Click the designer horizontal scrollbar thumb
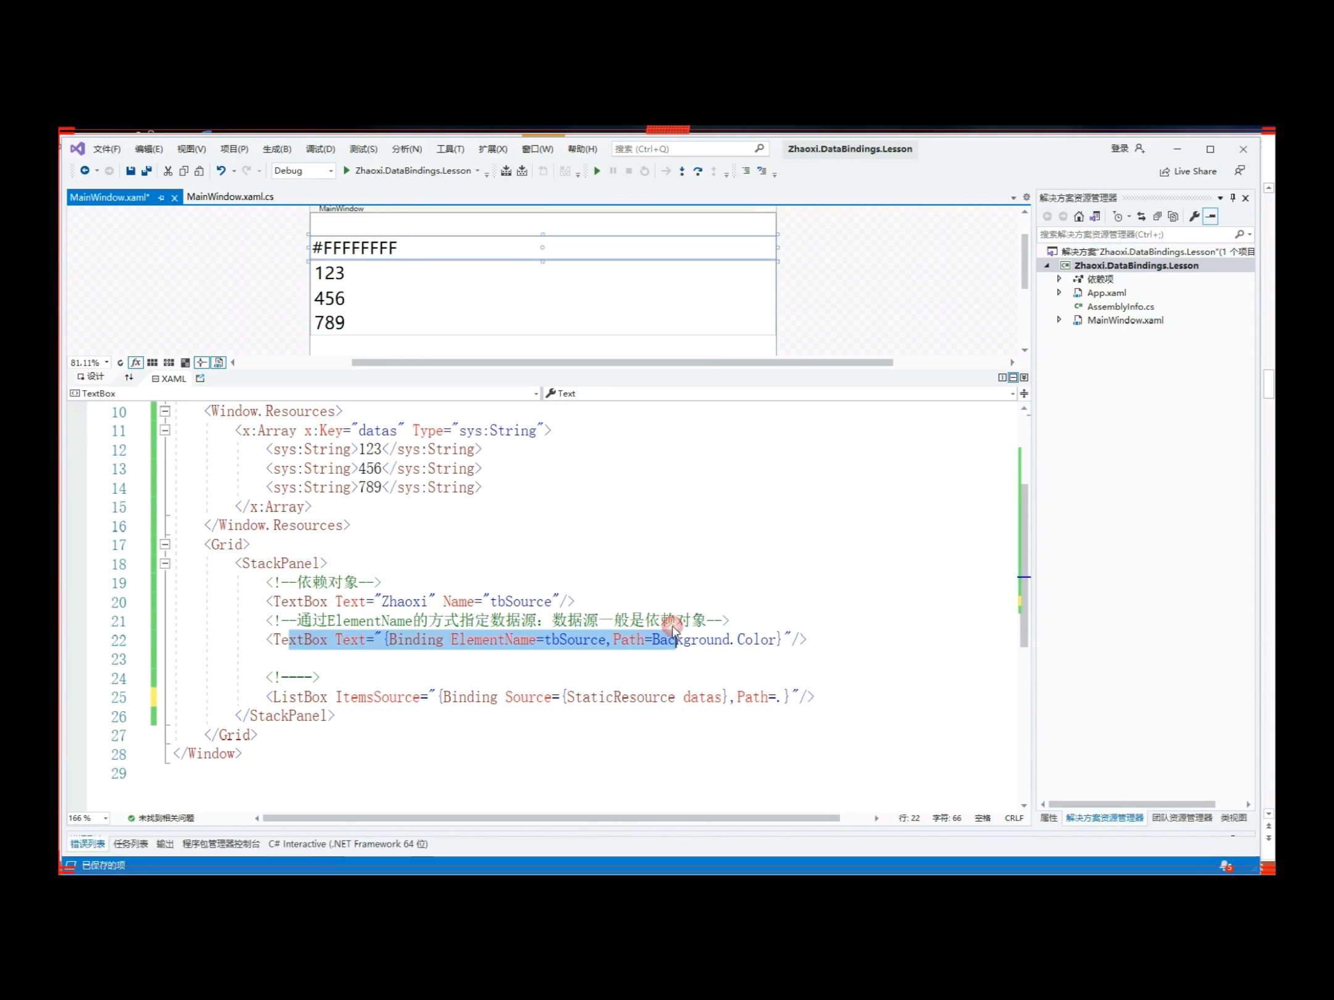Viewport: 1334px width, 1000px height. pos(621,362)
